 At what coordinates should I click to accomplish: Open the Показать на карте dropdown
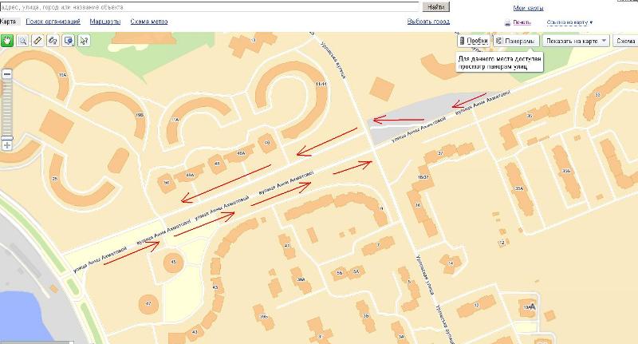(577, 40)
